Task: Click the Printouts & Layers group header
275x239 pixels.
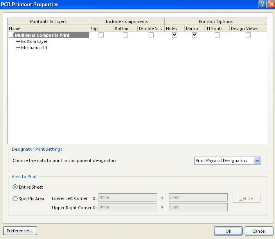Action: (48, 21)
